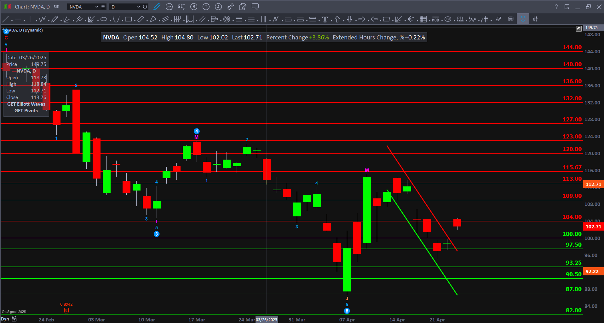Expand the NVDA symbol dropdown

click(x=96, y=7)
